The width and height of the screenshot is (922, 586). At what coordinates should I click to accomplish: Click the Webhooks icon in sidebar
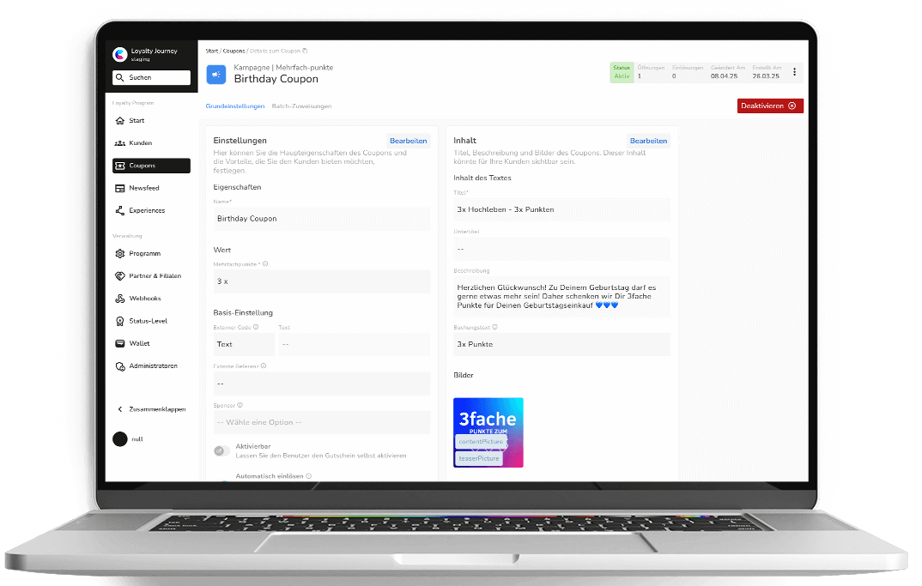120,299
